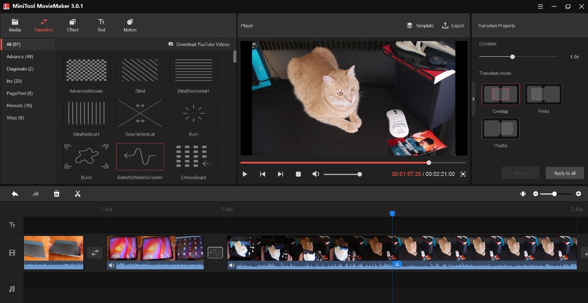Split the clip with the scissors tool
588x303 pixels.
point(76,194)
